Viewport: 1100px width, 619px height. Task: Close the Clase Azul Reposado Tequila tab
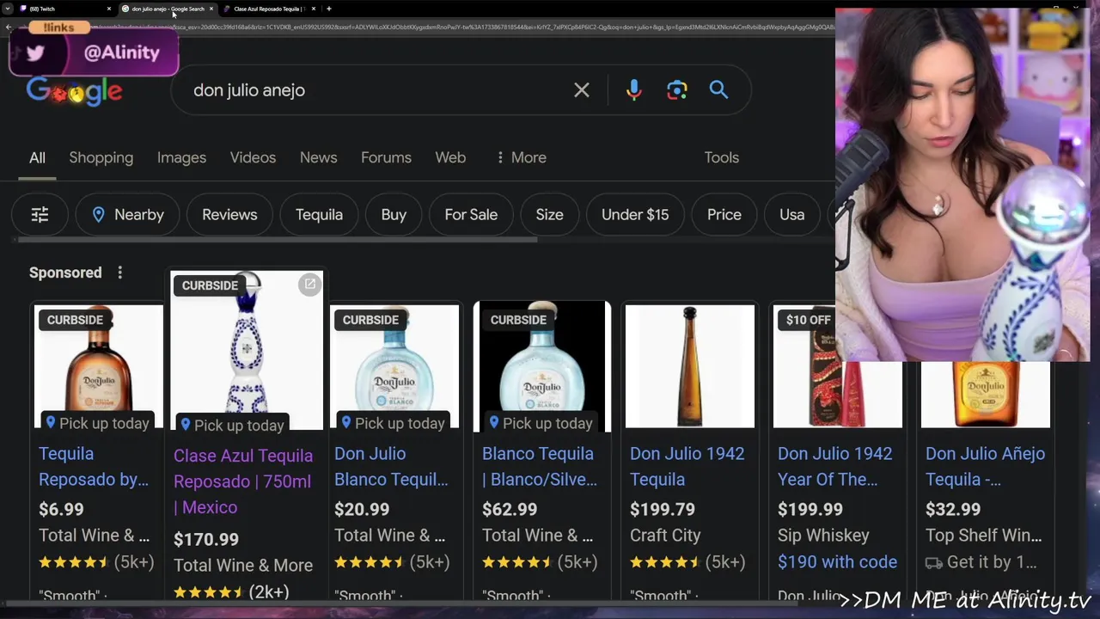pos(313,9)
